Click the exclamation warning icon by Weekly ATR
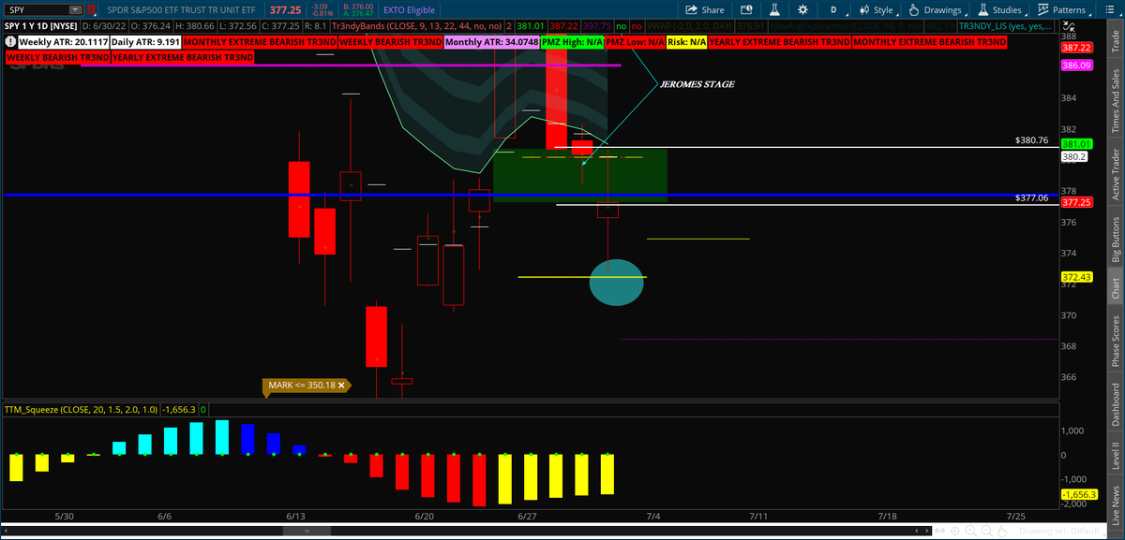The height and width of the screenshot is (540, 1125). coord(10,43)
